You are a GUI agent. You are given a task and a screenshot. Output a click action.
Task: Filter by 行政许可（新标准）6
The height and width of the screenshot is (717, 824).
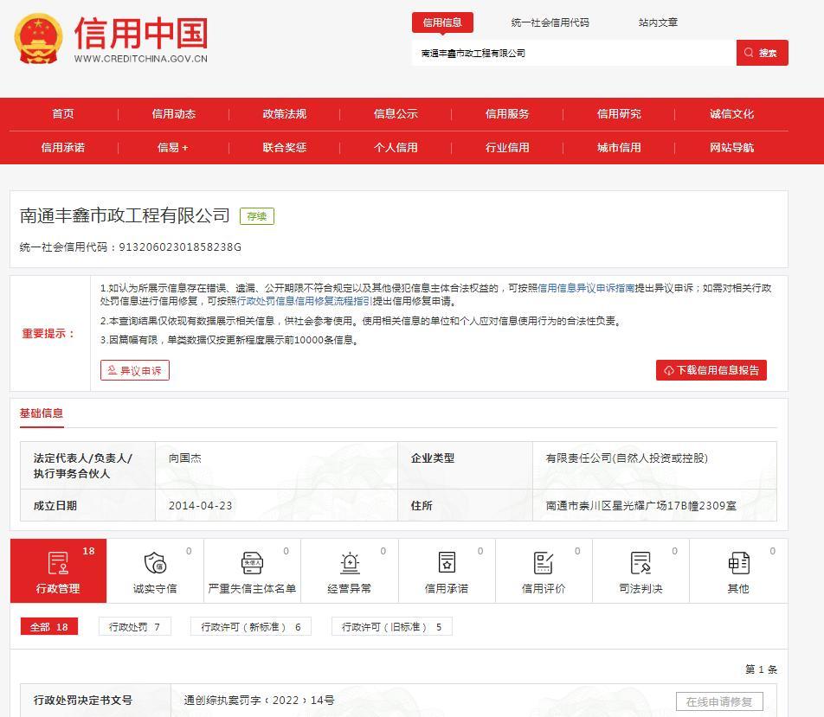click(x=251, y=627)
